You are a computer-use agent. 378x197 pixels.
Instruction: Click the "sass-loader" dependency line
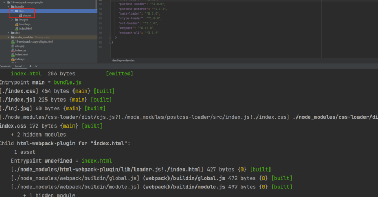coord(139,13)
